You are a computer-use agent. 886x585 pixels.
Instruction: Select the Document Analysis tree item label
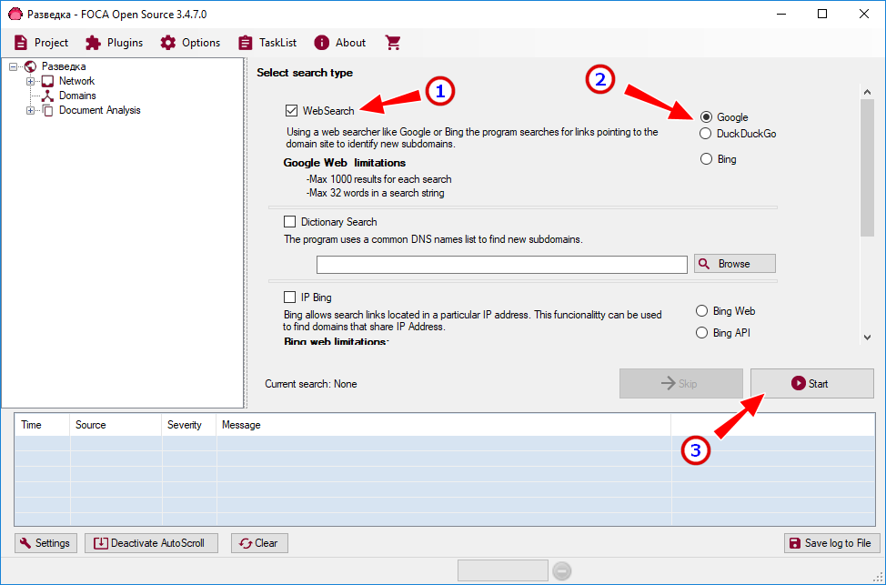pyautogui.click(x=100, y=110)
